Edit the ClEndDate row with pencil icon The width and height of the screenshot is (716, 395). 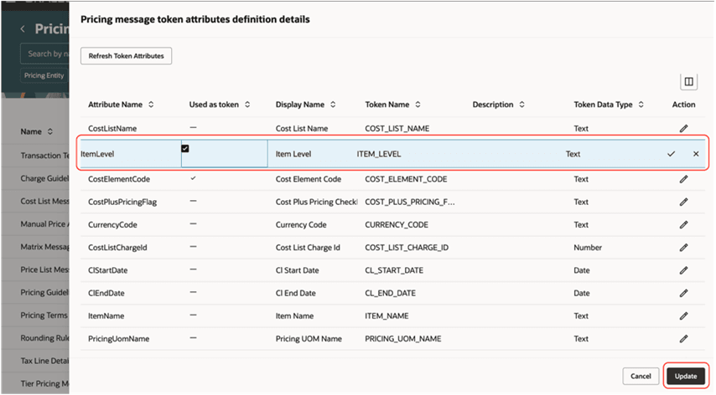coord(683,293)
